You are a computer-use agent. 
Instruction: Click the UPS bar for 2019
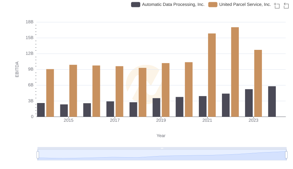tap(166, 90)
